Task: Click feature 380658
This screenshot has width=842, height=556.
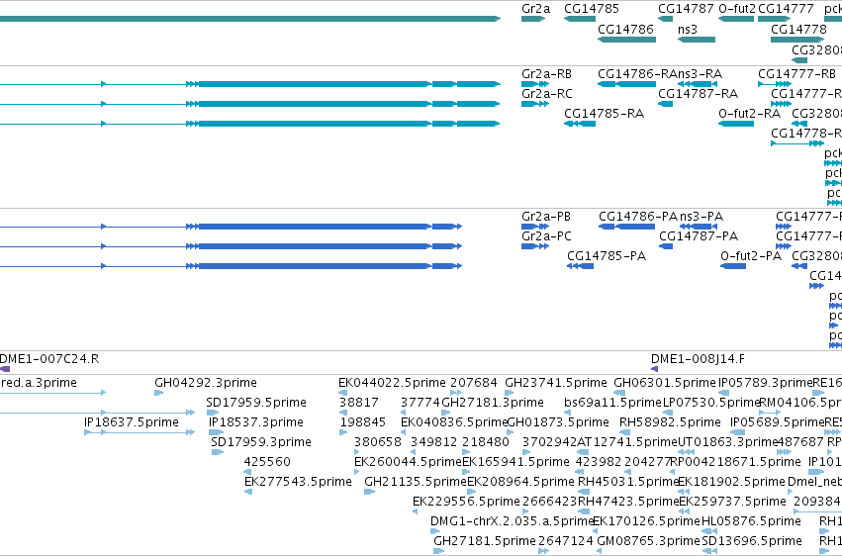Action: 378,442
